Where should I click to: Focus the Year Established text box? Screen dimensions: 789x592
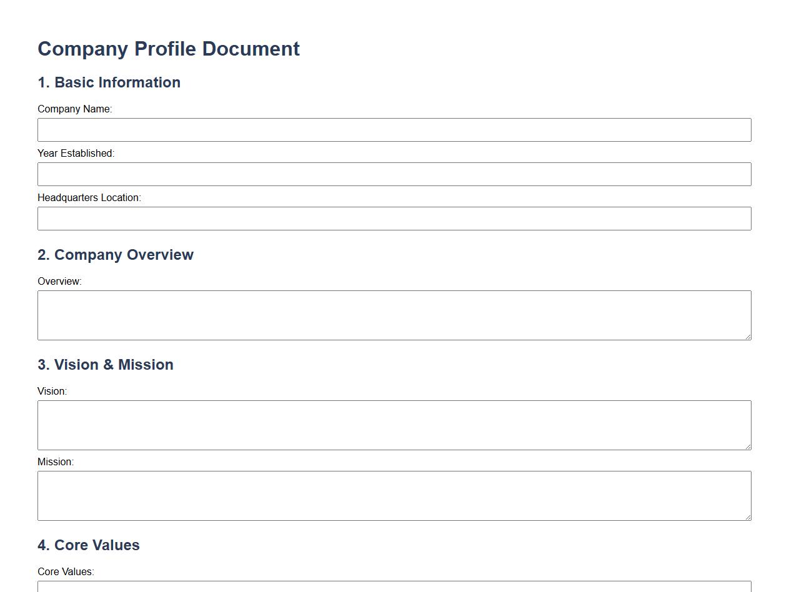click(394, 174)
